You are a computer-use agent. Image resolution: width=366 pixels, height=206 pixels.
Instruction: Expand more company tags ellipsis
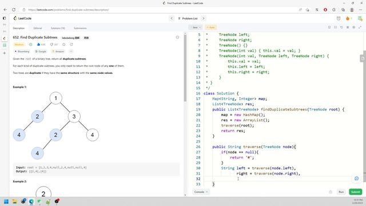(71, 51)
